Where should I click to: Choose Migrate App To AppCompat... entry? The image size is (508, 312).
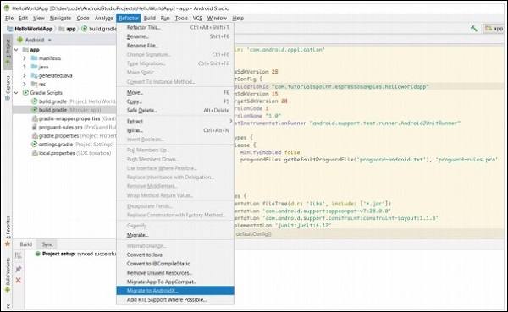pyautogui.click(x=175, y=282)
